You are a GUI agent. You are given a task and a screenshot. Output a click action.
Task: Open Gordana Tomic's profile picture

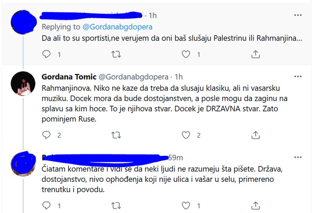23,83
